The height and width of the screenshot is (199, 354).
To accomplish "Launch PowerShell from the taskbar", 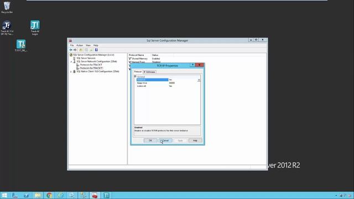I will [x=27, y=195].
